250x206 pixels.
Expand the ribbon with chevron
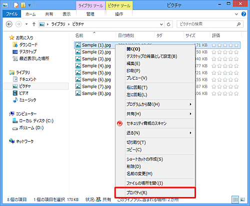(x=236, y=14)
